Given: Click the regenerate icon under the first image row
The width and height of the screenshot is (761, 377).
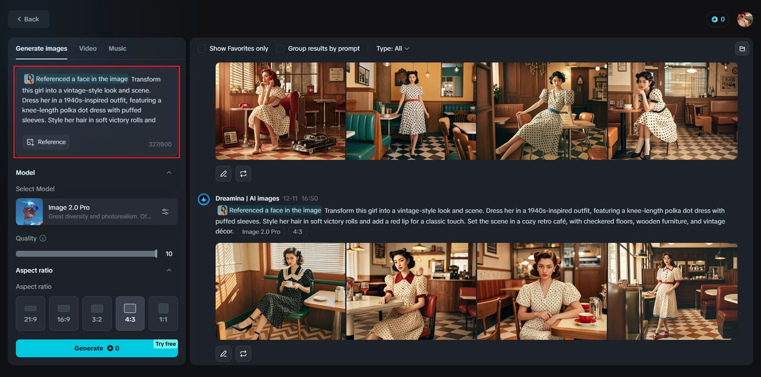Looking at the screenshot, I should click(243, 174).
